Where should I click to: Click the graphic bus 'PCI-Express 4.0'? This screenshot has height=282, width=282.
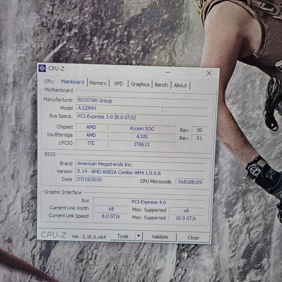pos(149,202)
